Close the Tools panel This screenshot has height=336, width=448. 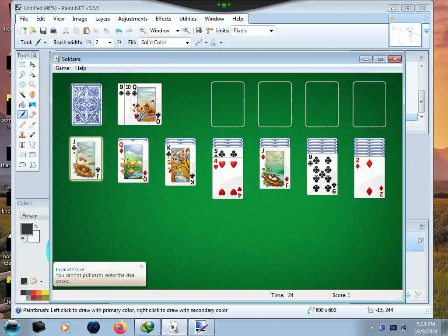click(34, 56)
